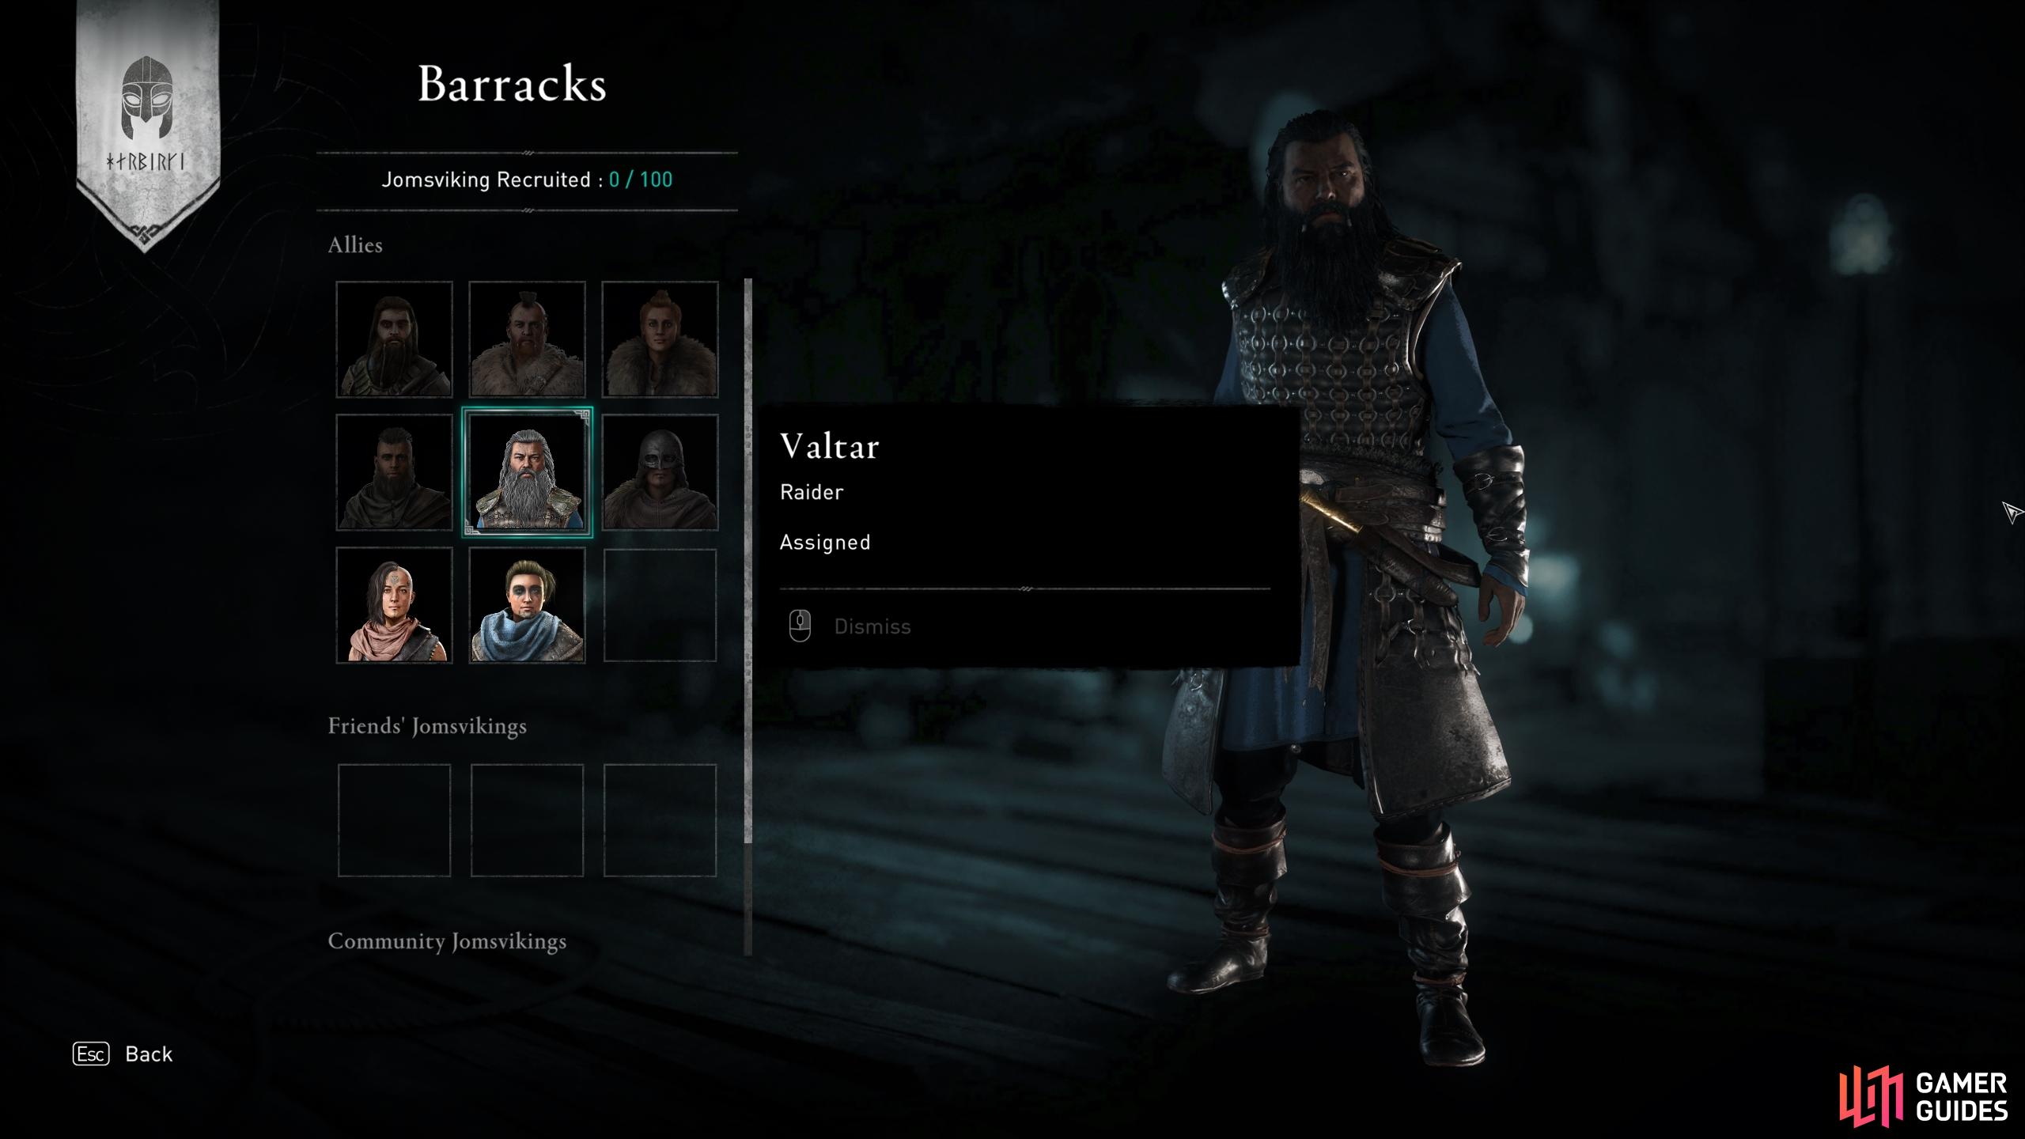
Task: Click the barracks list vertical scrollbar
Action: coord(748,617)
